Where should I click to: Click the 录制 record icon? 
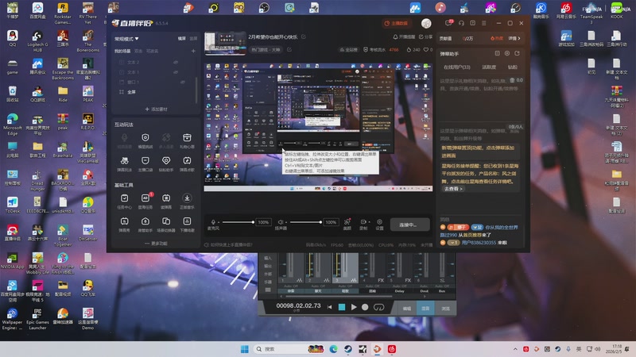point(363,222)
